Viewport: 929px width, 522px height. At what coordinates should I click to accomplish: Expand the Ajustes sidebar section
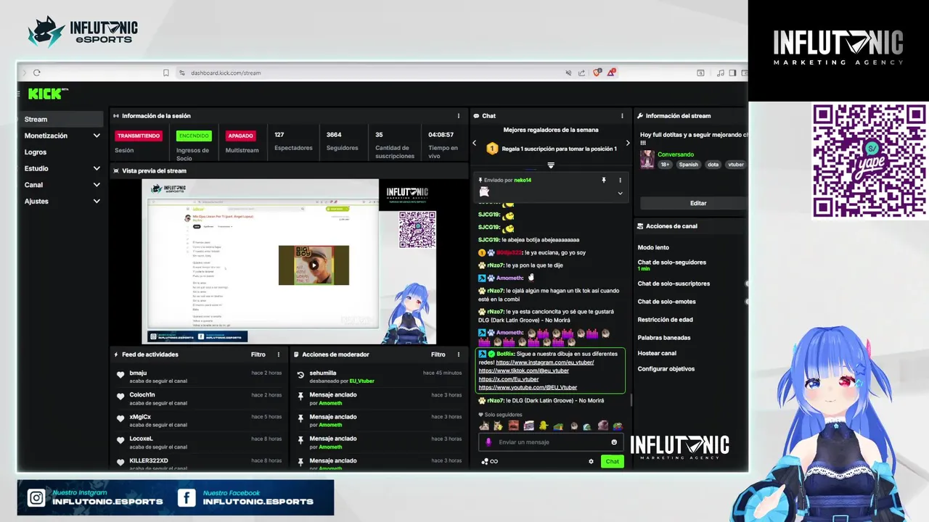pyautogui.click(x=97, y=201)
